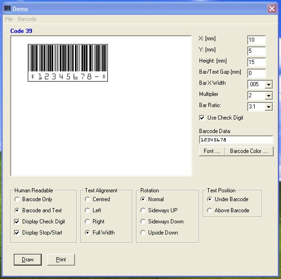Viewport: 281px width, 279px height.
Task: Click the barcode icon in title bar
Action: pos(7,9)
